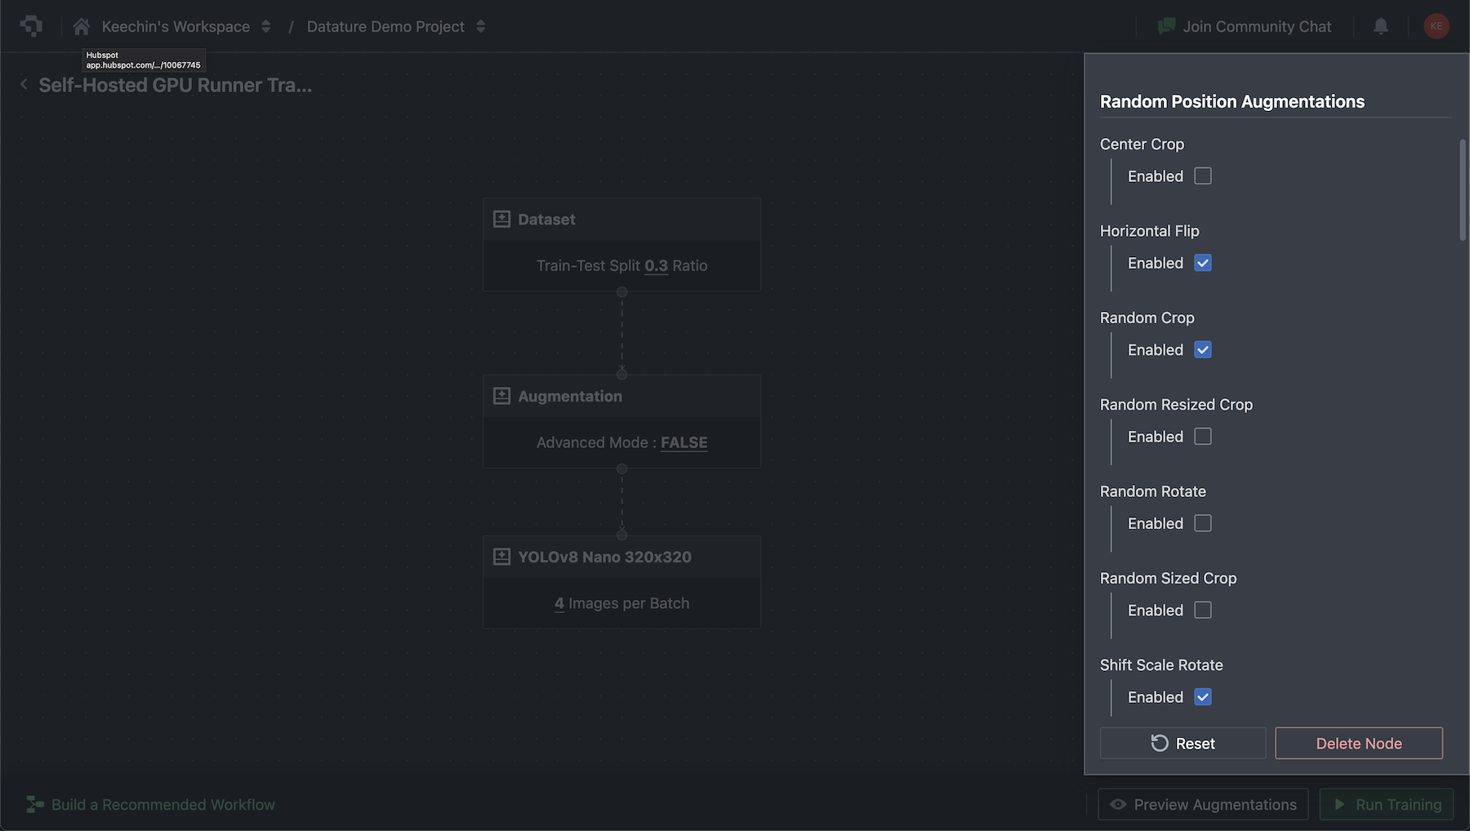Click the Train-Test Split 0.3 ratio value

(x=656, y=265)
